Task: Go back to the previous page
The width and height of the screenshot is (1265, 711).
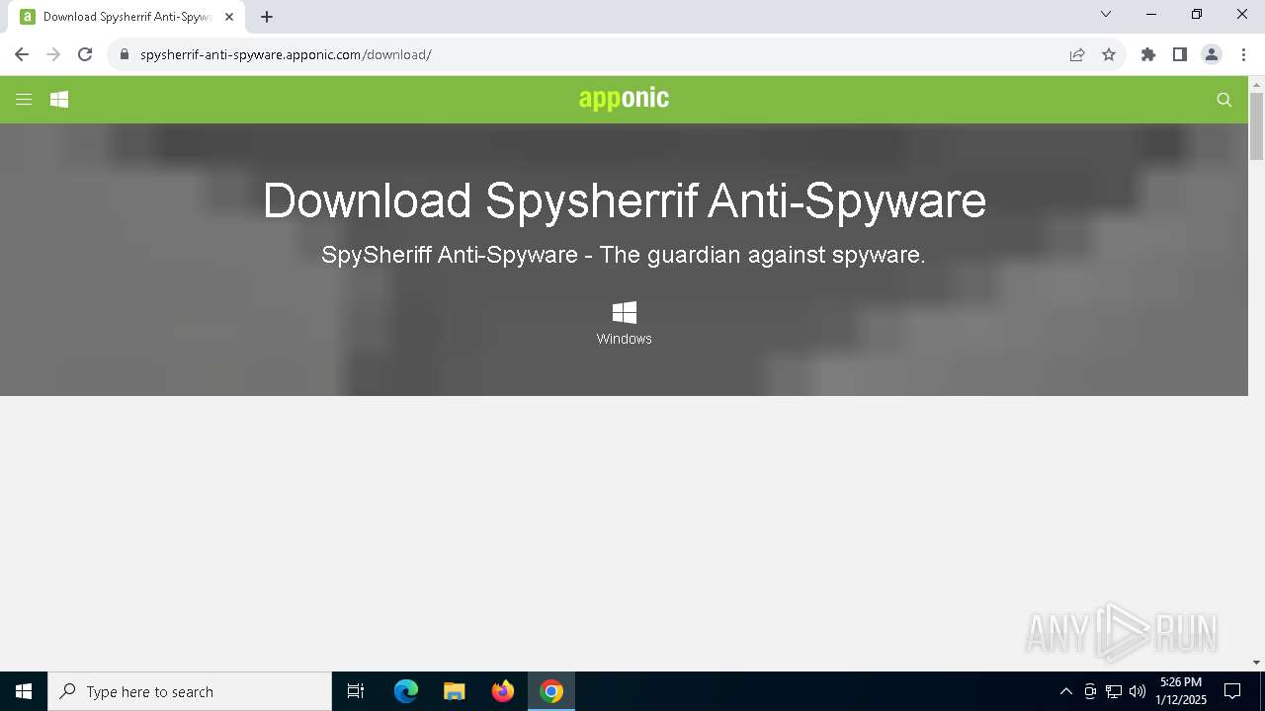Action: pos(22,54)
